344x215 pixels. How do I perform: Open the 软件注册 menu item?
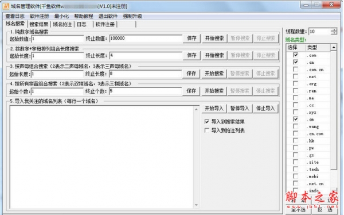[40, 16]
